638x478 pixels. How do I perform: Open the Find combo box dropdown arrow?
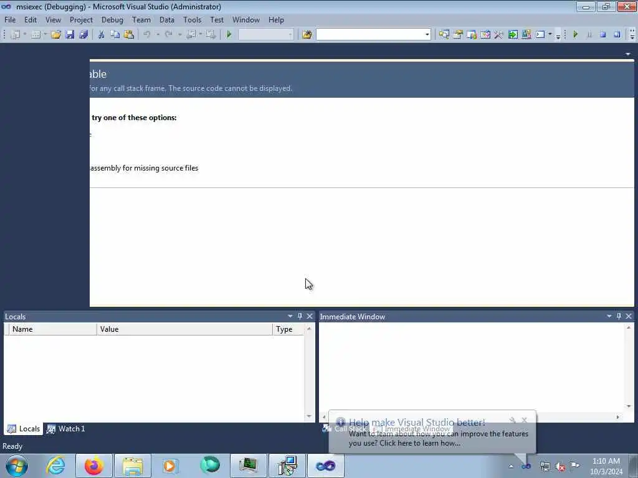tap(427, 35)
